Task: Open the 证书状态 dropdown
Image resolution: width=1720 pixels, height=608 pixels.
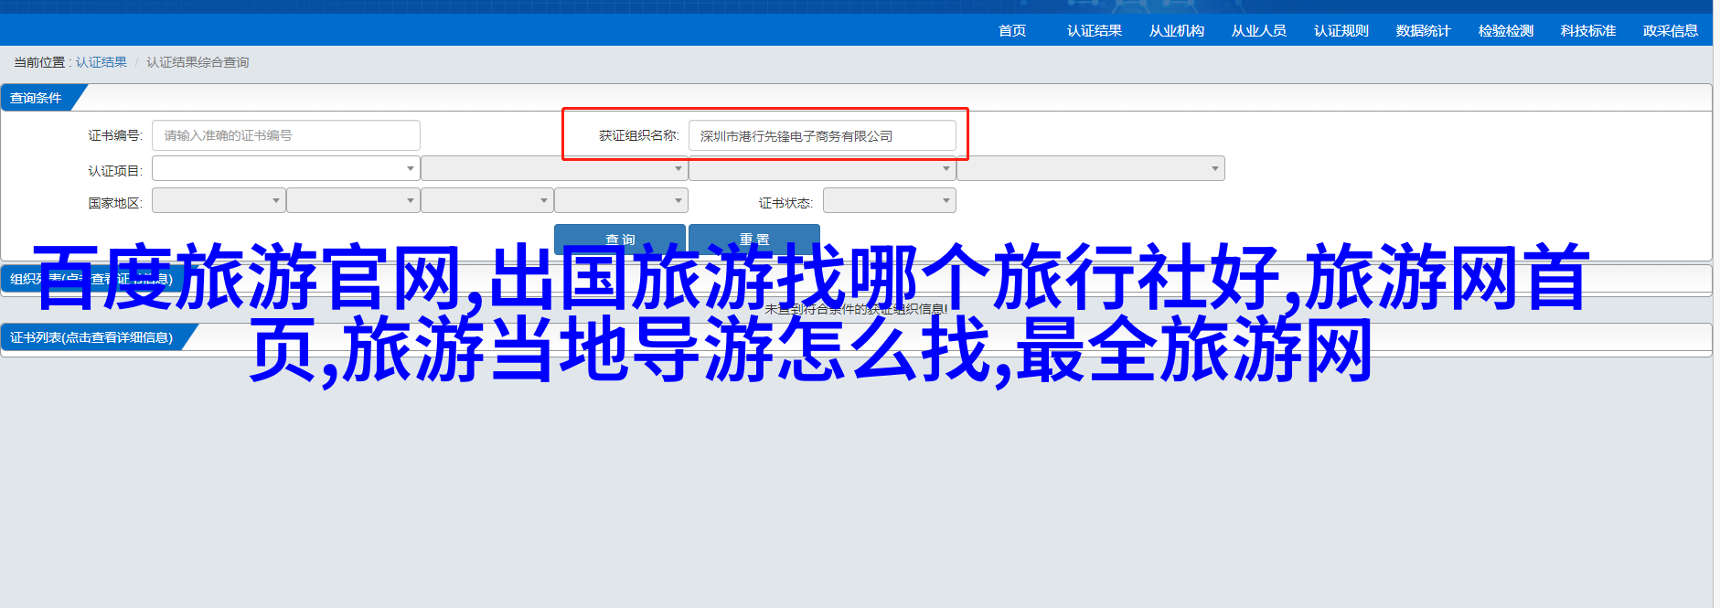Action: pyautogui.click(x=890, y=200)
